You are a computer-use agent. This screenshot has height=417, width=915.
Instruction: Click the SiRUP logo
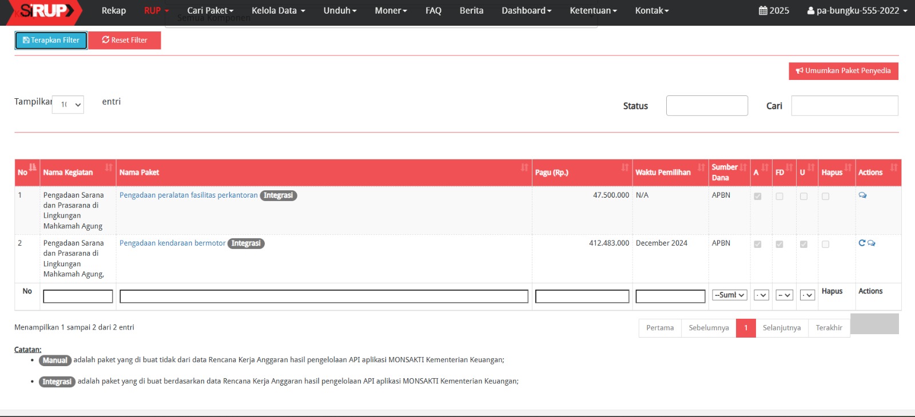coord(46,11)
